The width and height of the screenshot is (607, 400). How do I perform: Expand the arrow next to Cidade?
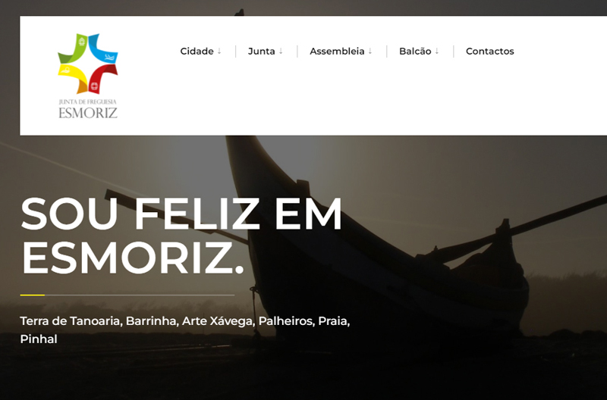point(219,51)
